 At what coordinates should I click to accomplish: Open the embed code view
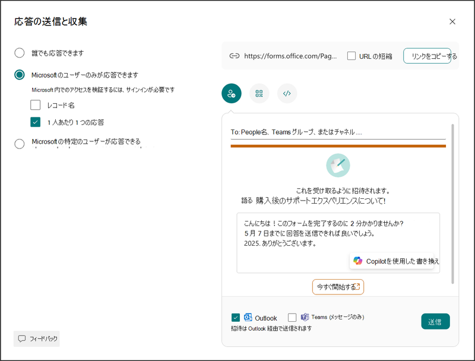click(x=287, y=93)
